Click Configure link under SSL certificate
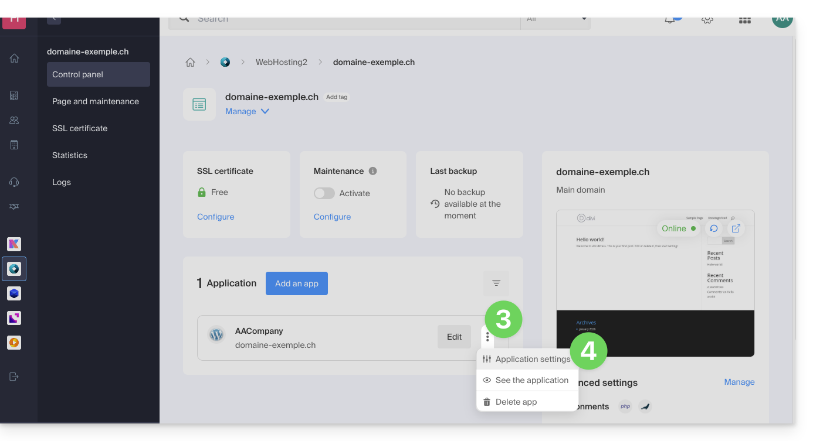This screenshot has width=813, height=441. 215,217
